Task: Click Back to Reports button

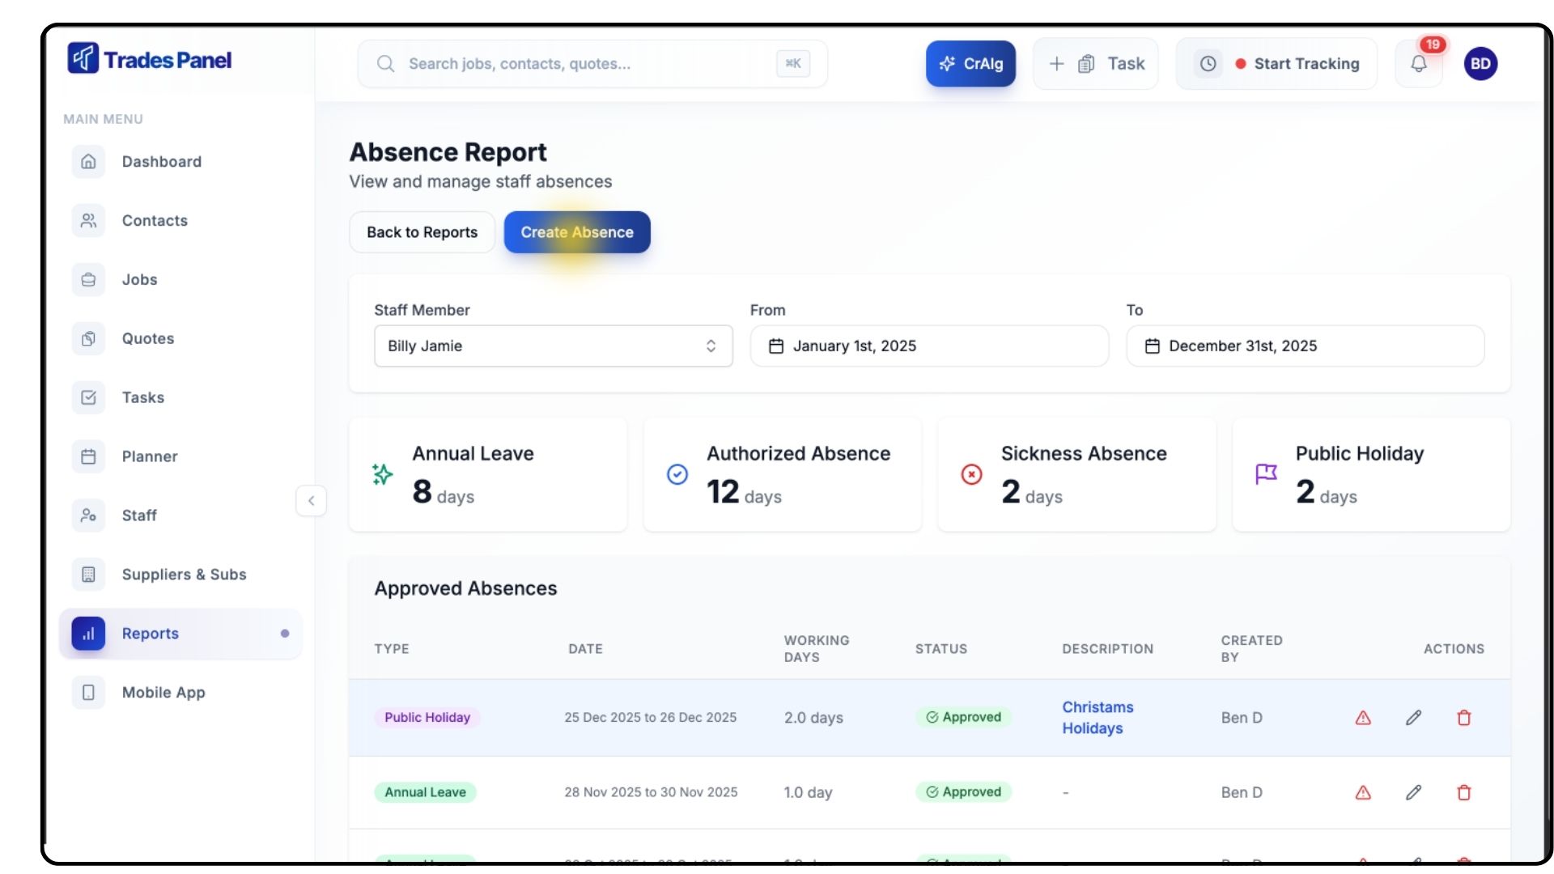Action: 422,232
